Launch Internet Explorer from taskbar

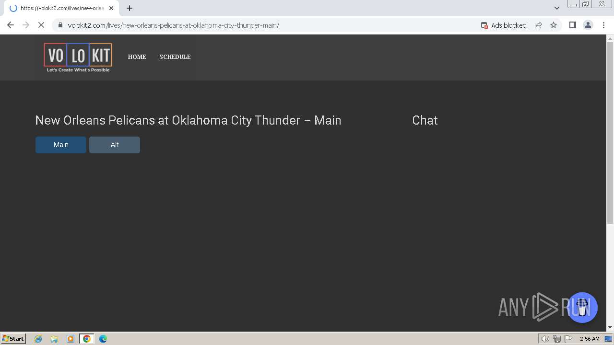[38, 339]
